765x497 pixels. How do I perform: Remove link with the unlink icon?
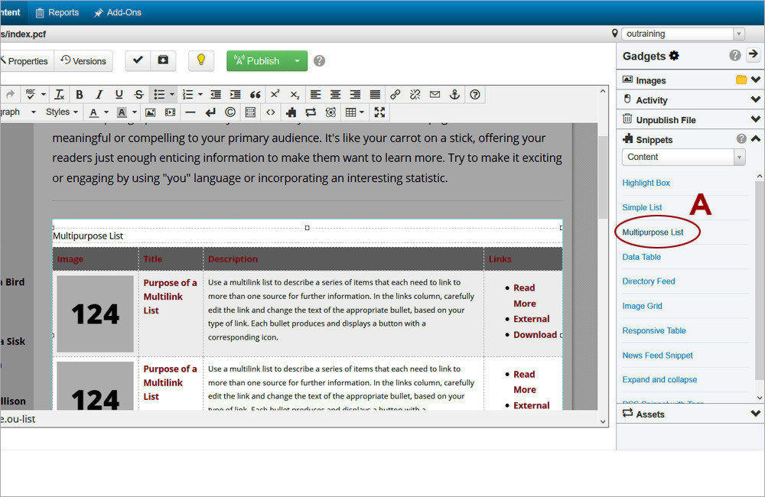415,95
